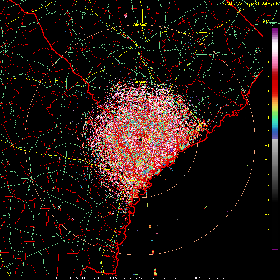Click the "-6" value on color scale

(x=267, y=215)
